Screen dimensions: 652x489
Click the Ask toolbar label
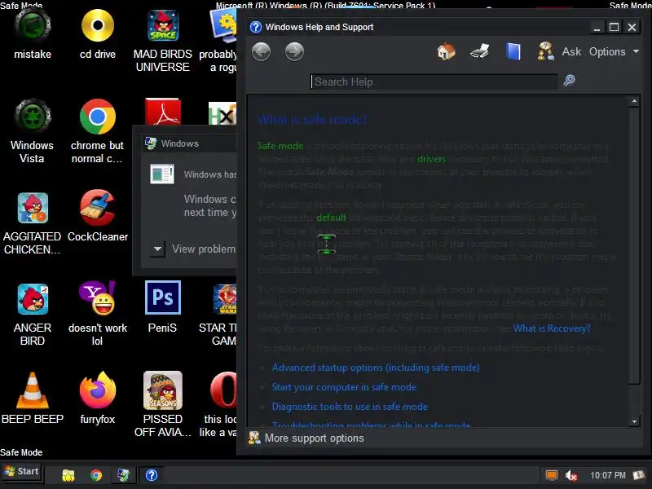[x=571, y=51]
